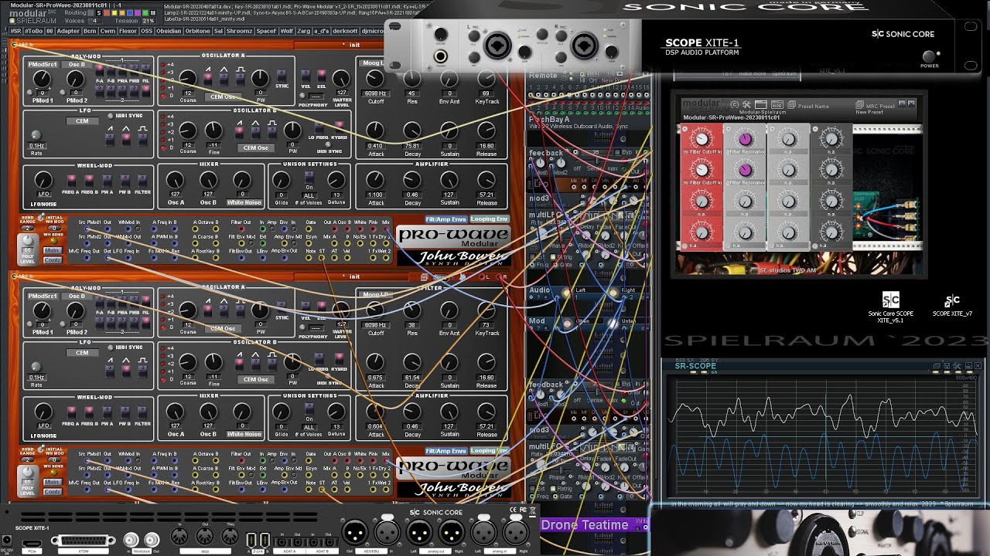Screen dimensions: 990x556
Task: Open Osc B source dropdown in upper Poly-Mod
Action: point(77,64)
